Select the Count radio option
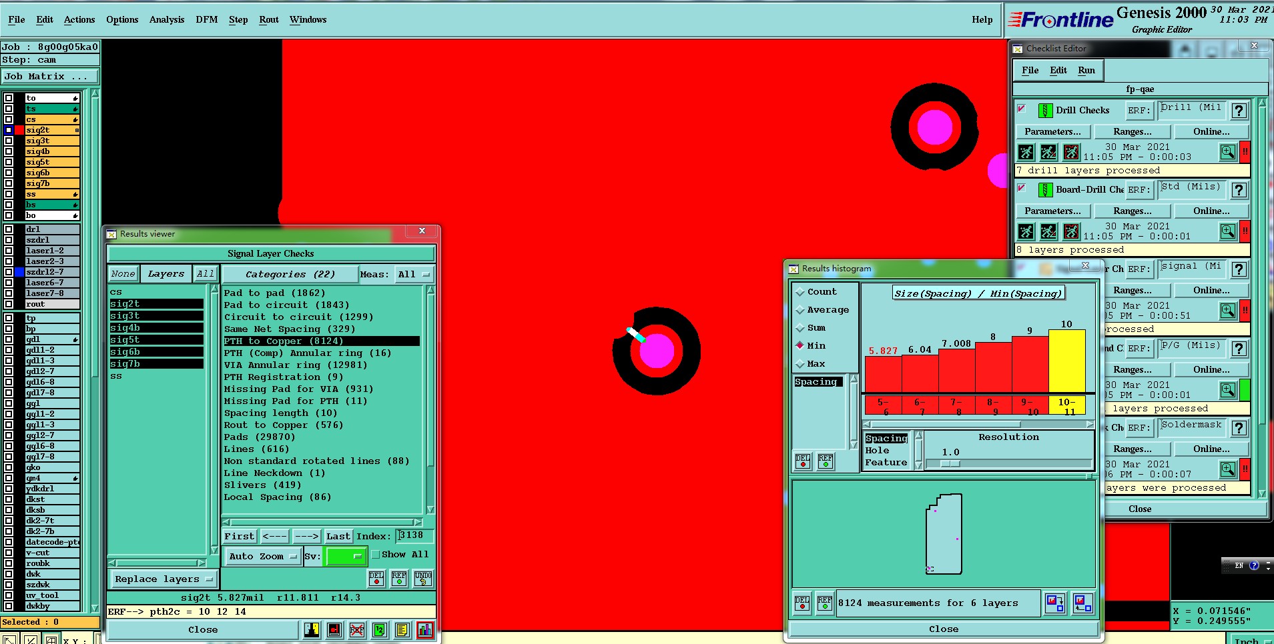 click(x=800, y=292)
